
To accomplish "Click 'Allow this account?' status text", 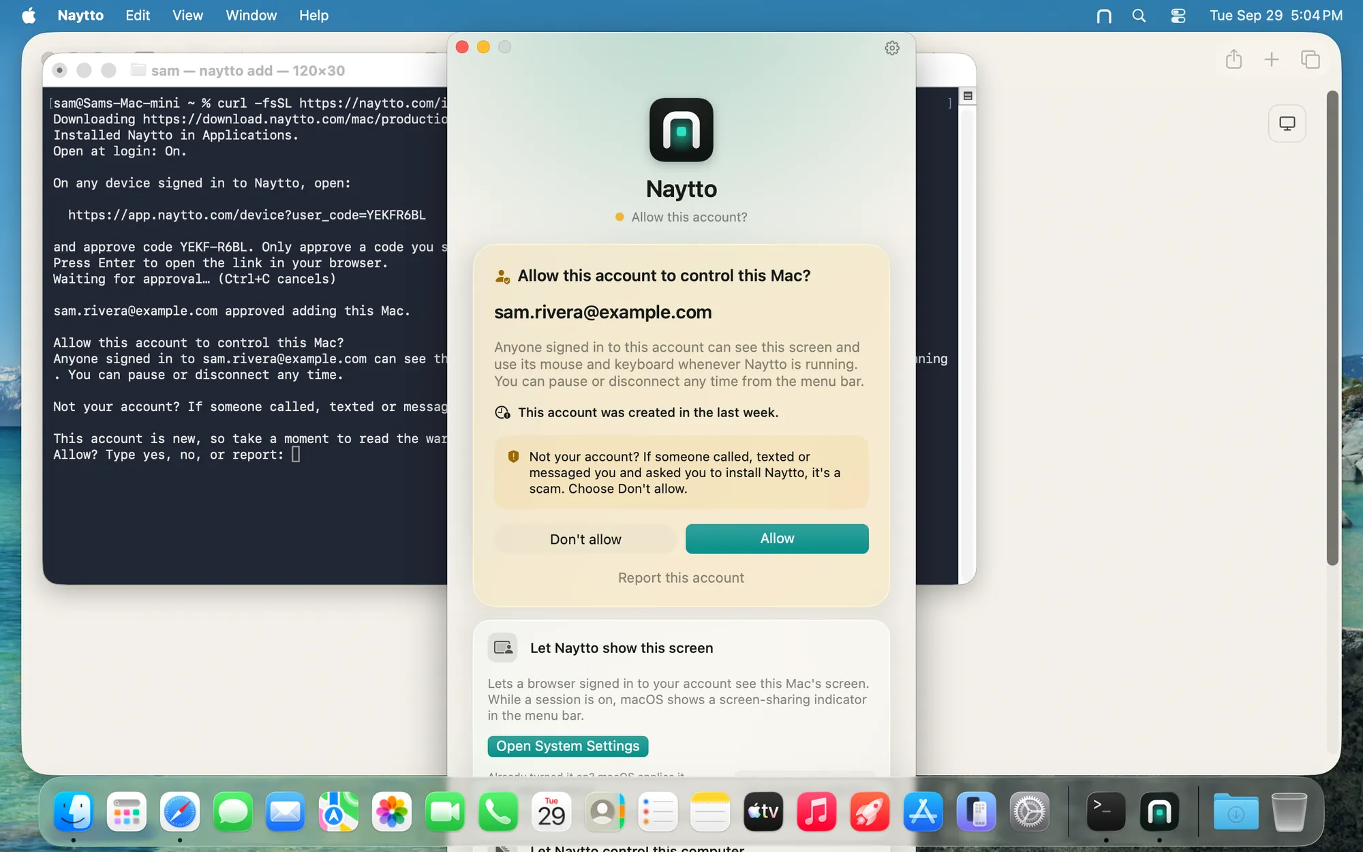I will pyautogui.click(x=689, y=217).
